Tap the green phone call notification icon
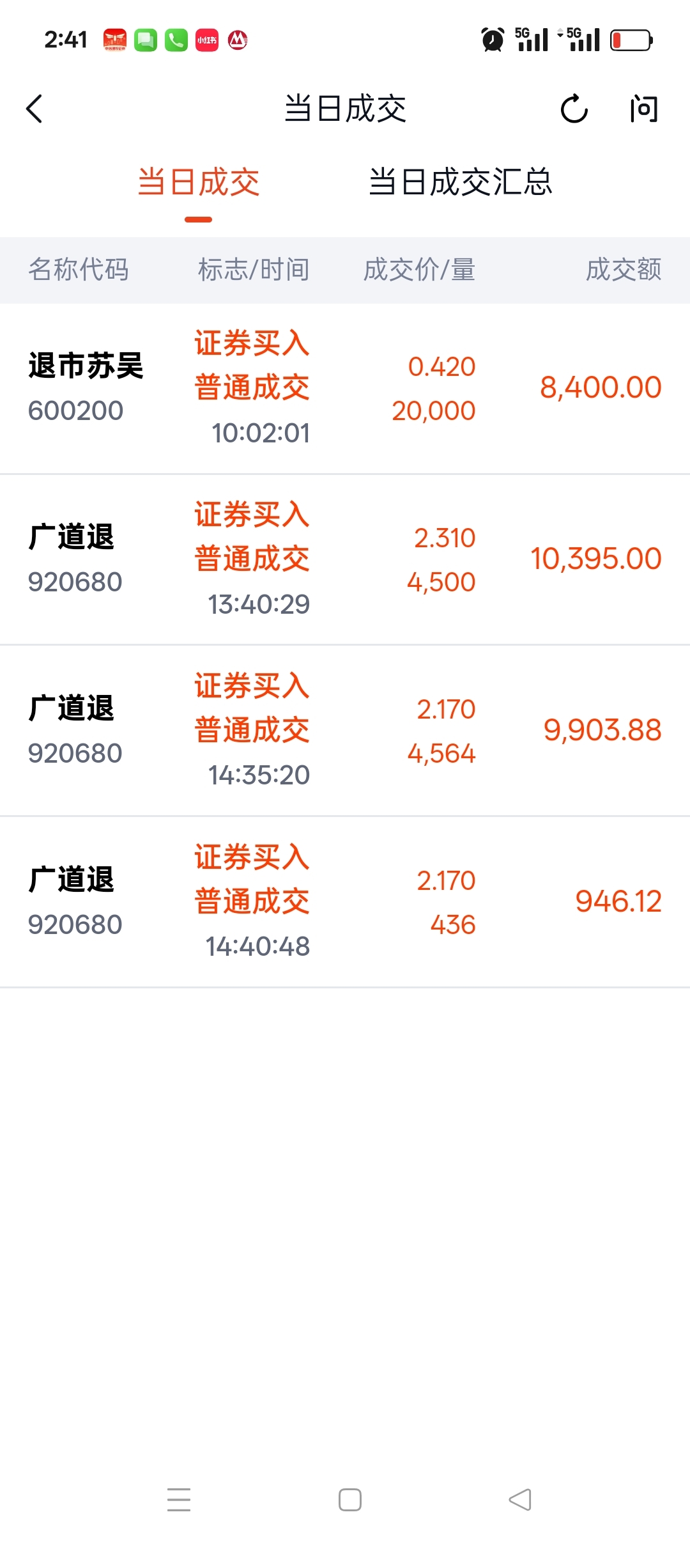Image resolution: width=690 pixels, height=1542 pixels. tap(176, 40)
